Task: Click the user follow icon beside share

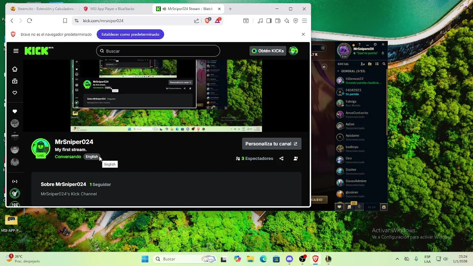Action: (x=296, y=158)
